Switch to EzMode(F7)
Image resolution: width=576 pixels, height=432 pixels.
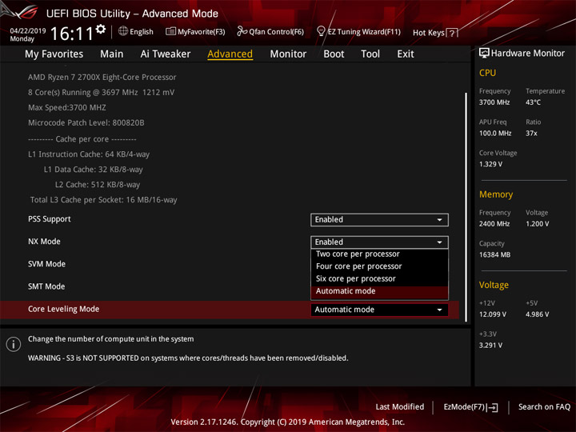464,407
